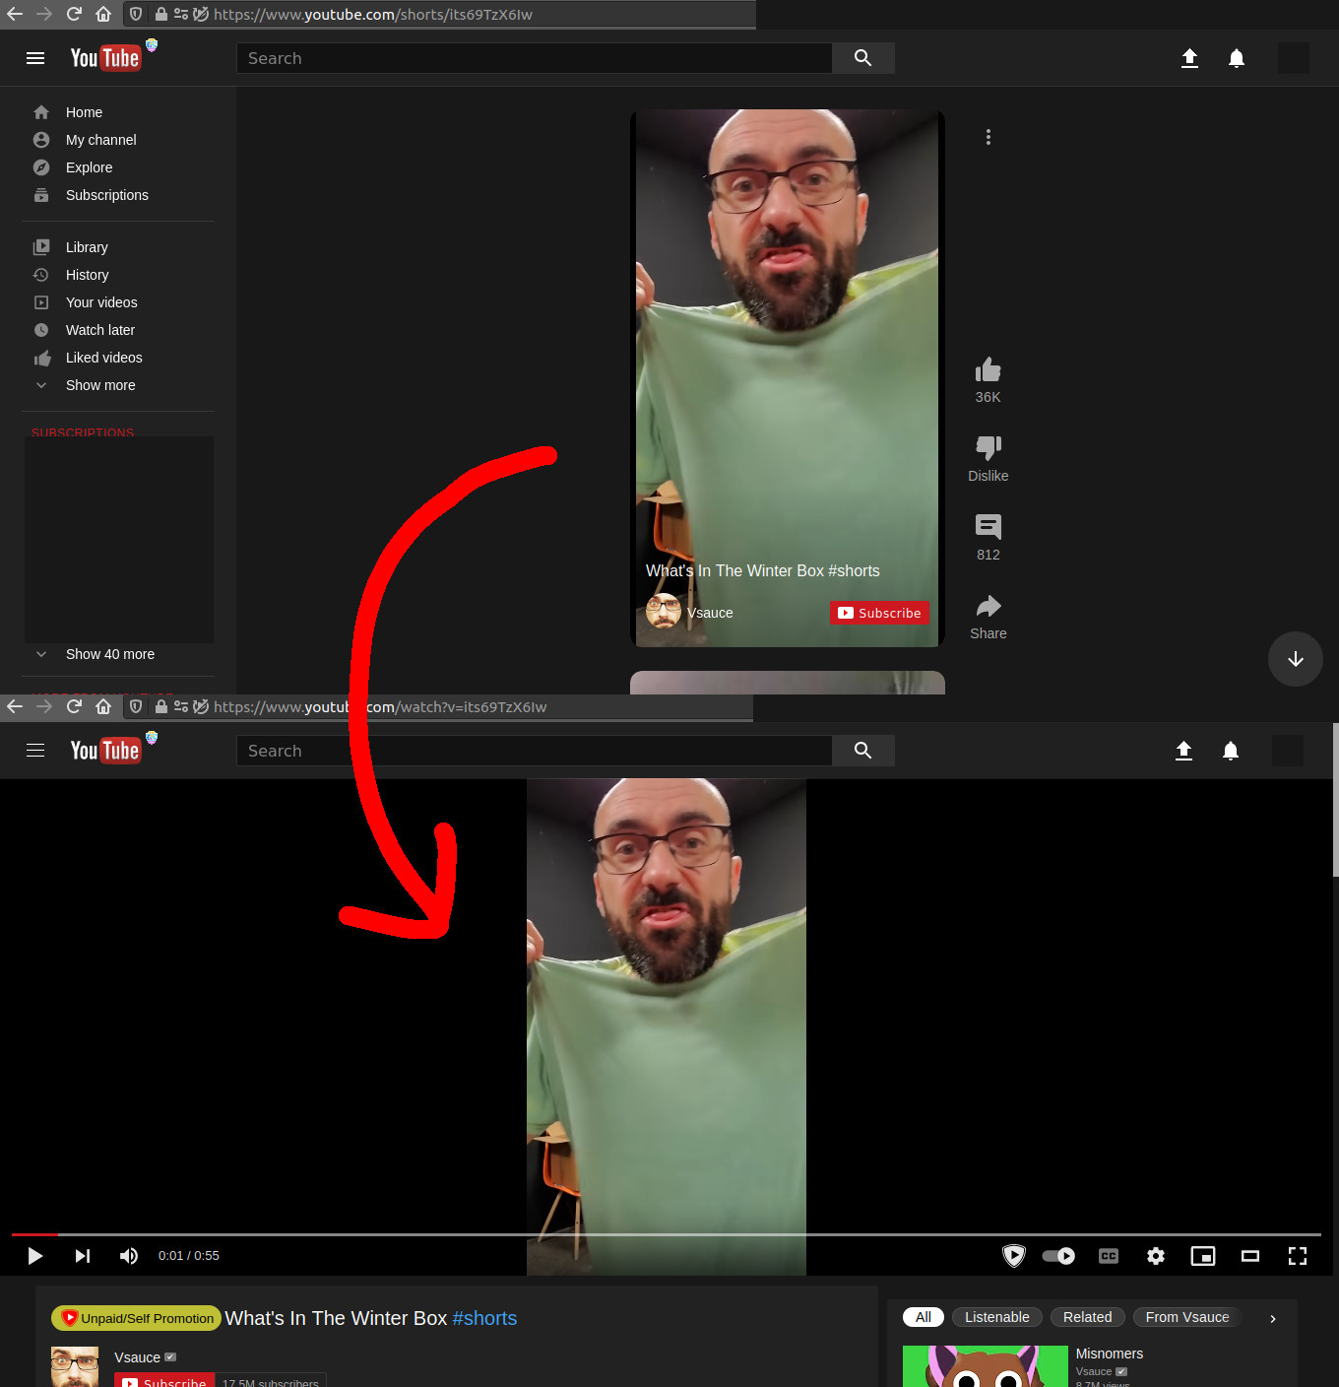The image size is (1339, 1387).
Task: Toggle theater mode in the video player
Action: [1249, 1256]
